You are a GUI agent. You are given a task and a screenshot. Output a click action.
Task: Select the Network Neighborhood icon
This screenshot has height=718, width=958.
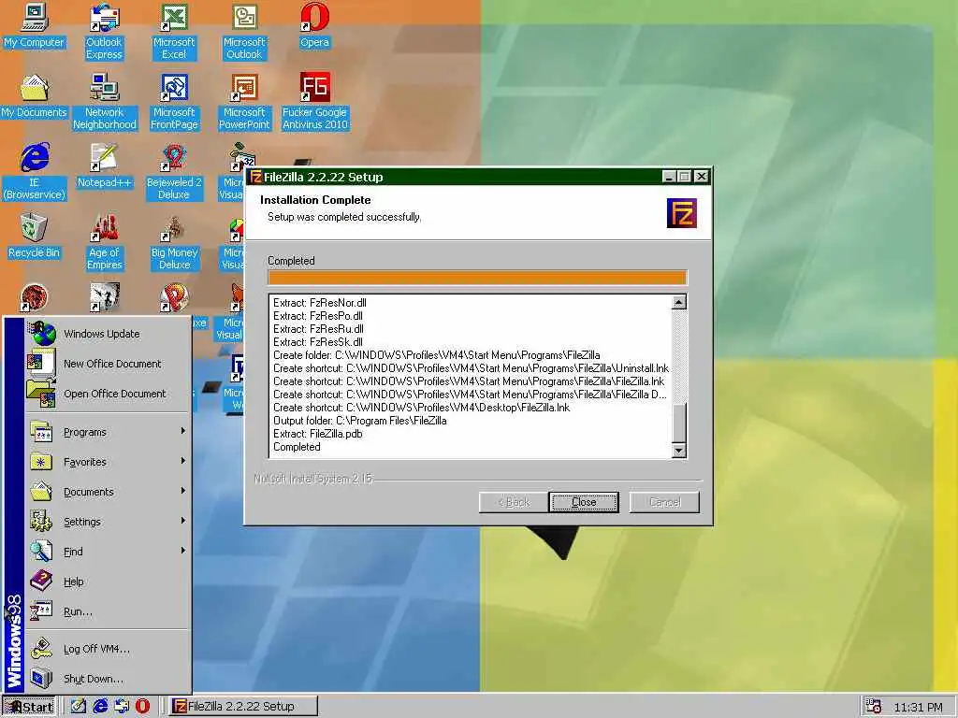pos(105,102)
